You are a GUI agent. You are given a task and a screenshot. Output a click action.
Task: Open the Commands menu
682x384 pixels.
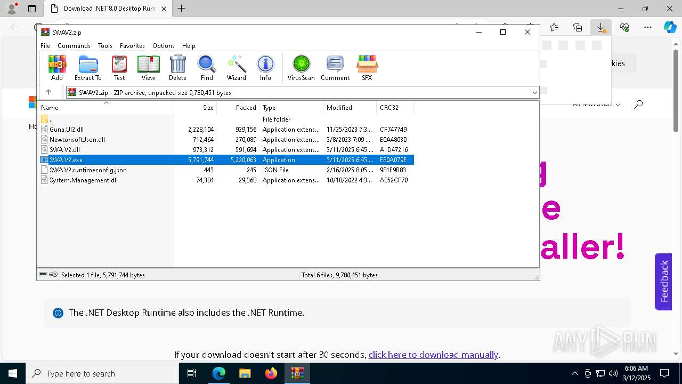pos(74,46)
